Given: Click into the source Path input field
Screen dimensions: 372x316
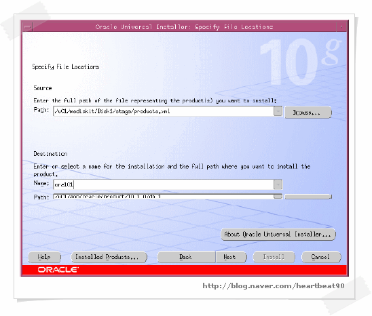Looking at the screenshot, I should (164, 111).
